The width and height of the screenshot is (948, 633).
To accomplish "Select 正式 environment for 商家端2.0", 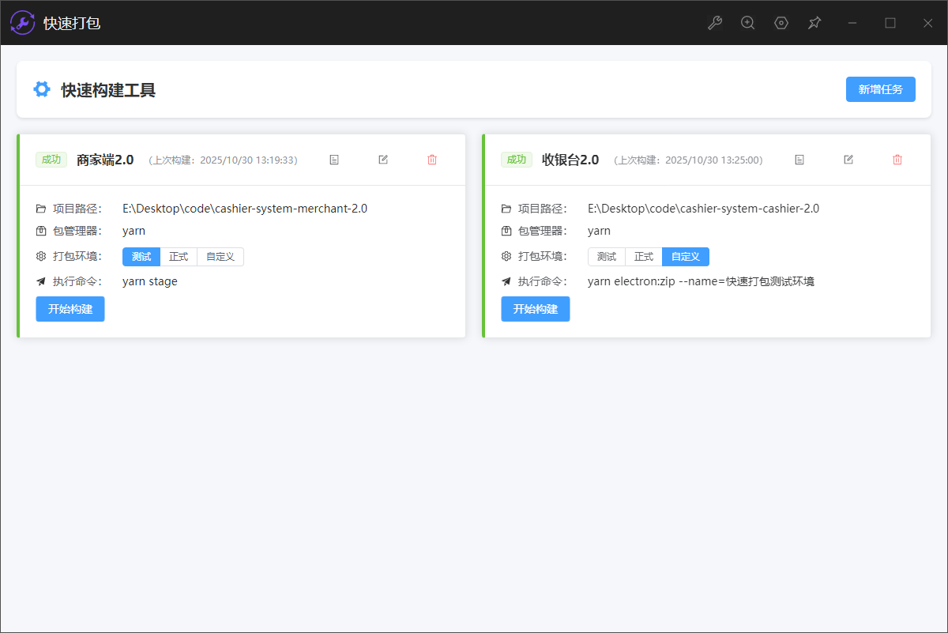I will (x=179, y=257).
